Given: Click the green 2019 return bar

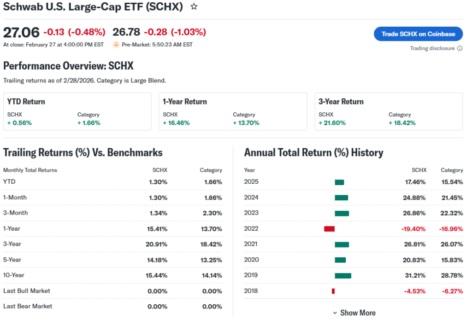Looking at the screenshot, I should [x=343, y=276].
